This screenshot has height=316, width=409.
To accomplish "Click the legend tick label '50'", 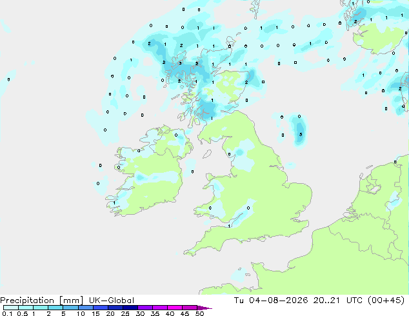I will coord(199,313).
